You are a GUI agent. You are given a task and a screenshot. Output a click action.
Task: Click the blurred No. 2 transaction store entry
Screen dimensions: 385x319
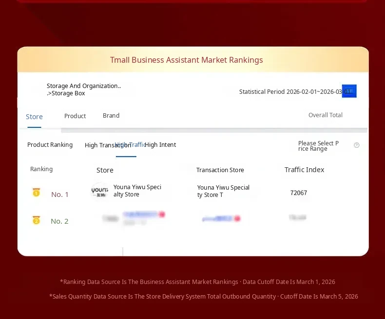pos(221,218)
